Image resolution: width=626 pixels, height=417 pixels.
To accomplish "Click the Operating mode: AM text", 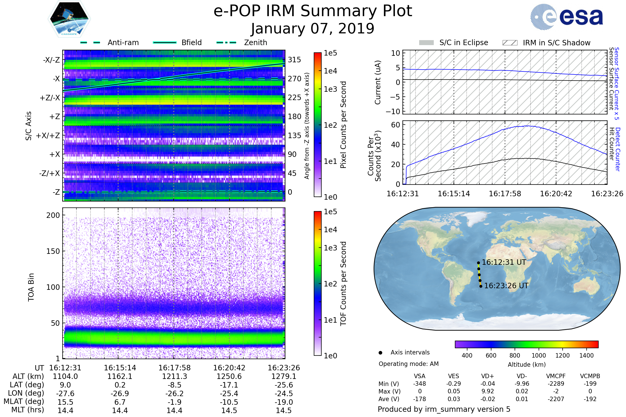I will [408, 364].
